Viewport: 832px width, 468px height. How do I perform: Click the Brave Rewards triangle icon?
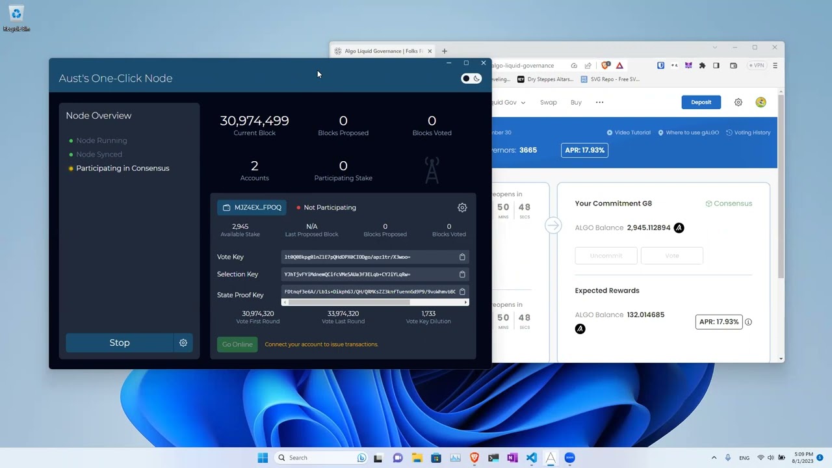click(619, 66)
